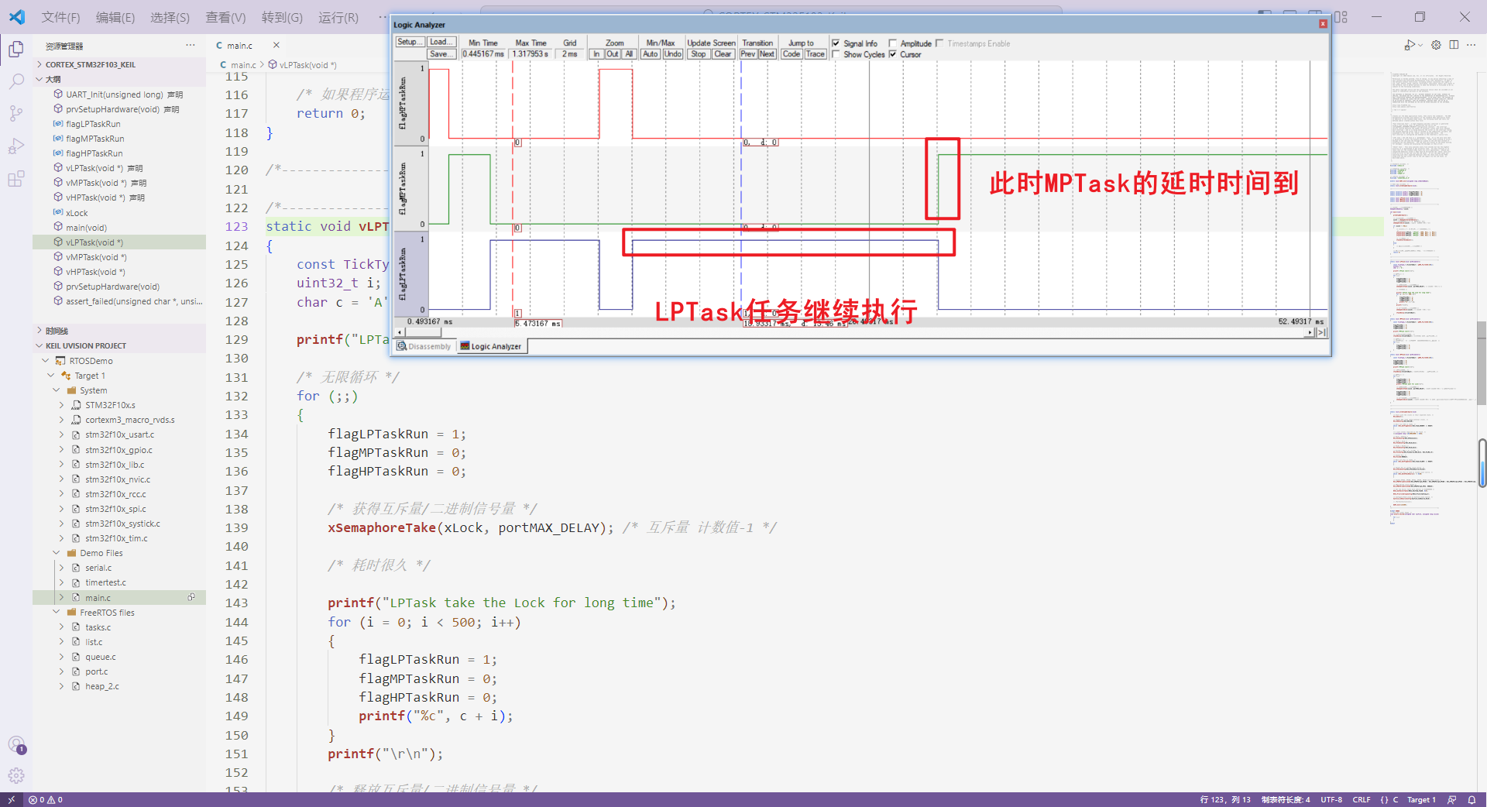This screenshot has width=1487, height=807.
Task: Open dropdown arrow next to debug run icon
Action: coord(1420,45)
